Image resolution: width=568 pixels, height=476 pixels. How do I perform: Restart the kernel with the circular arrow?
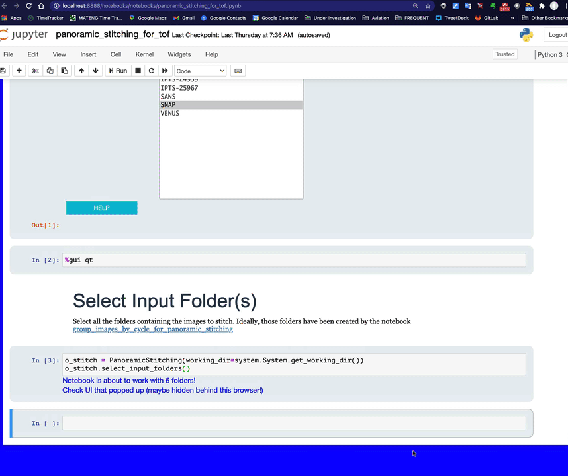coord(152,71)
